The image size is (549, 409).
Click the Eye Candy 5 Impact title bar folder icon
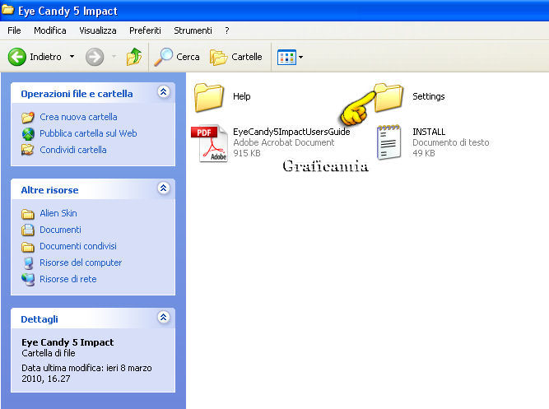(7, 10)
